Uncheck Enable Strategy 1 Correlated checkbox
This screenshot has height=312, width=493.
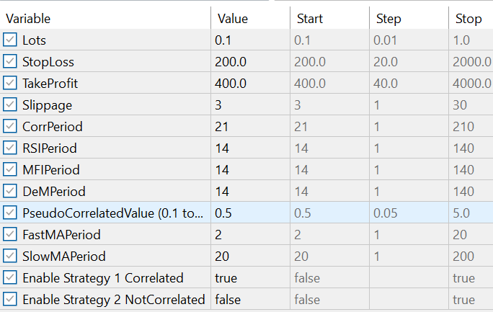click(x=10, y=278)
